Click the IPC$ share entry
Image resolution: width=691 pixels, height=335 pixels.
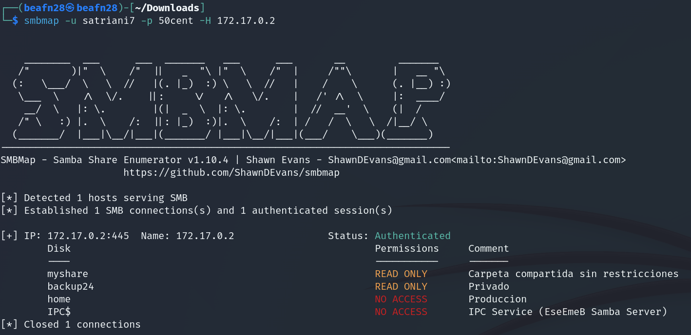point(59,312)
